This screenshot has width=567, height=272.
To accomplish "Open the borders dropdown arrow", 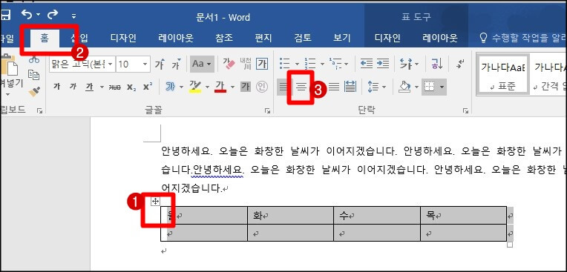I will [x=442, y=87].
